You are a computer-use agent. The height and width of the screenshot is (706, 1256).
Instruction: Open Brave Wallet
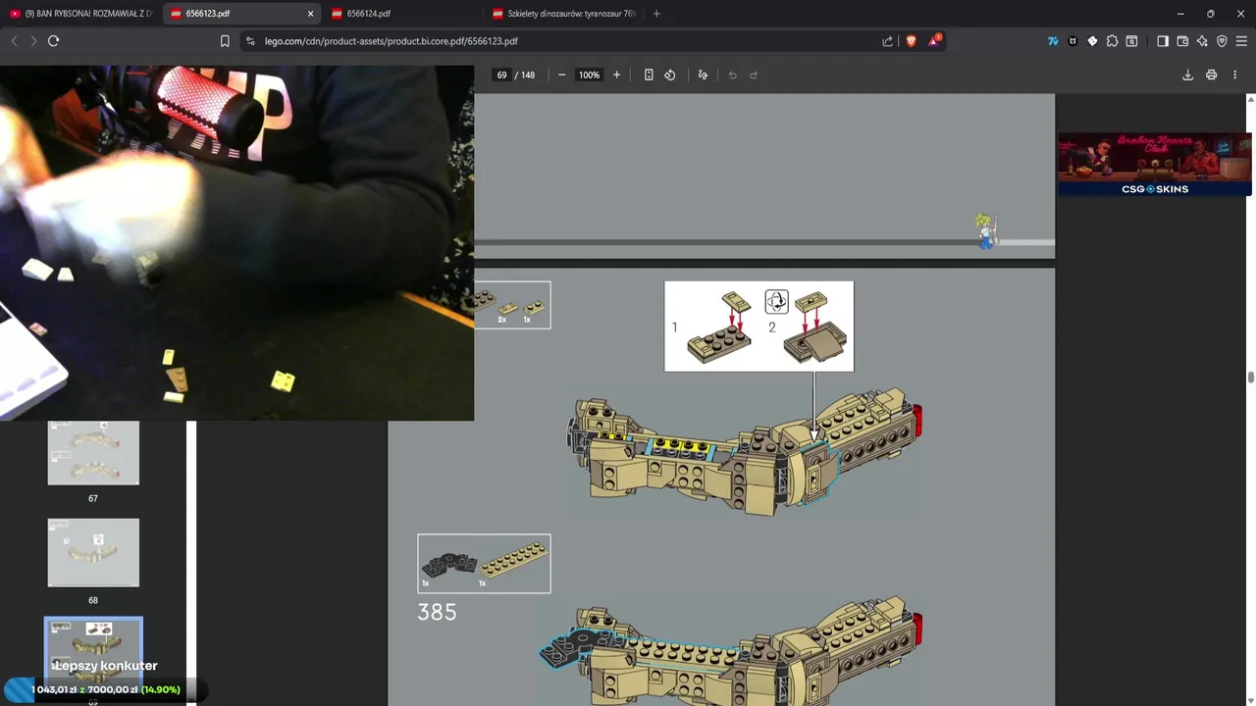click(1182, 41)
